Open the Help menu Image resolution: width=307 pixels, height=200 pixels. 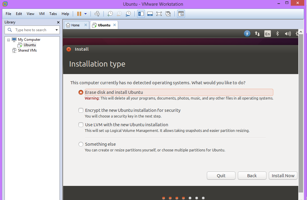(x=65, y=14)
